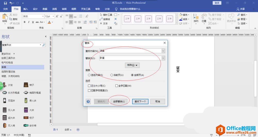The height and width of the screenshot is (137, 258).
Task: Tick the 全字匹配 checkbox
Action: (x=117, y=86)
